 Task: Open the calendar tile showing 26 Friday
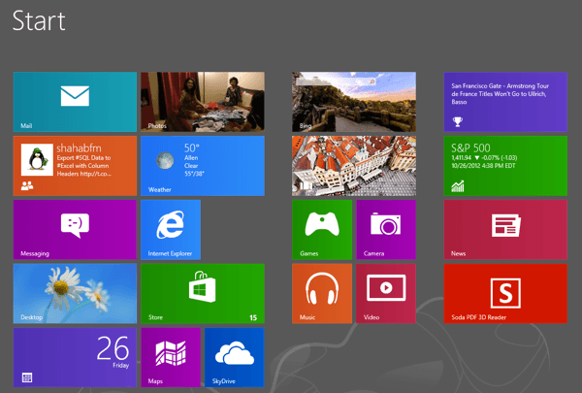pyautogui.click(x=75, y=357)
